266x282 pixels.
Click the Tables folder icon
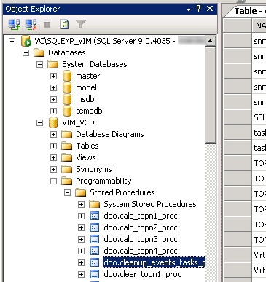(66, 146)
